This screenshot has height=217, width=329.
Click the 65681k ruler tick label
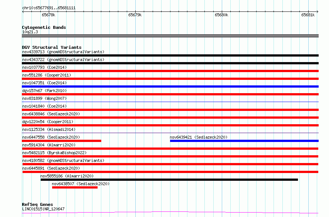click(x=308, y=15)
